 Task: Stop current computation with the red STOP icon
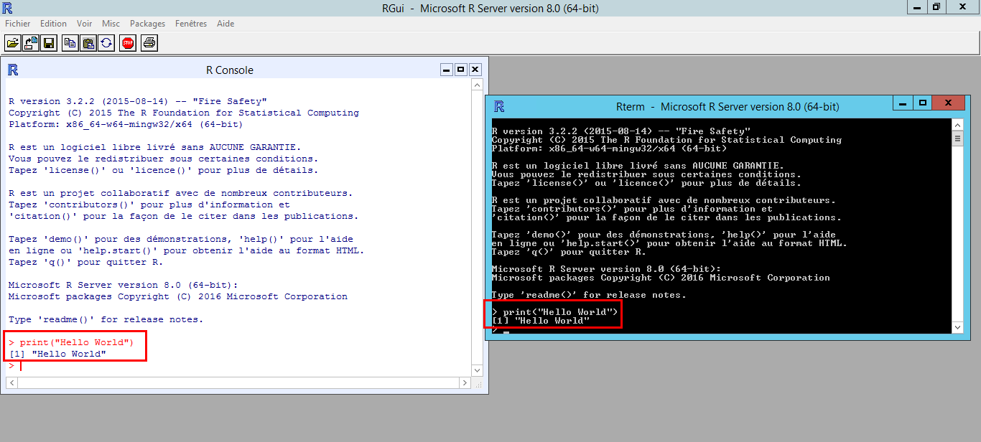pyautogui.click(x=128, y=43)
